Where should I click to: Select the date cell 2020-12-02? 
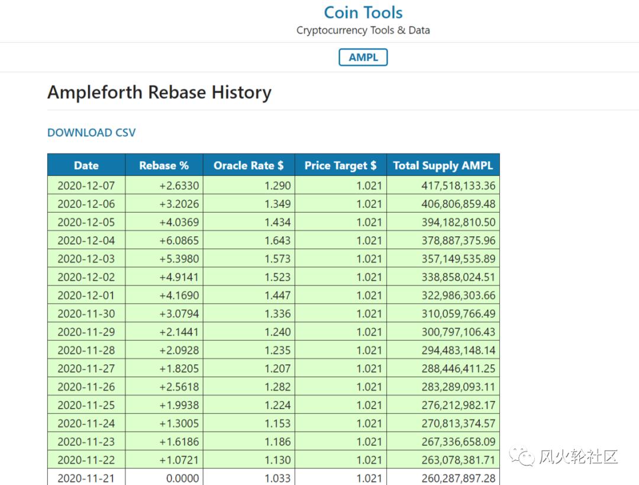[x=86, y=277]
